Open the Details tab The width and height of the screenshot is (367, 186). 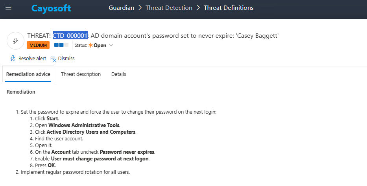pos(118,74)
